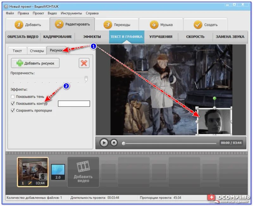
Task: Switch to ЭФФЕКТЫ section
Action: point(92,37)
